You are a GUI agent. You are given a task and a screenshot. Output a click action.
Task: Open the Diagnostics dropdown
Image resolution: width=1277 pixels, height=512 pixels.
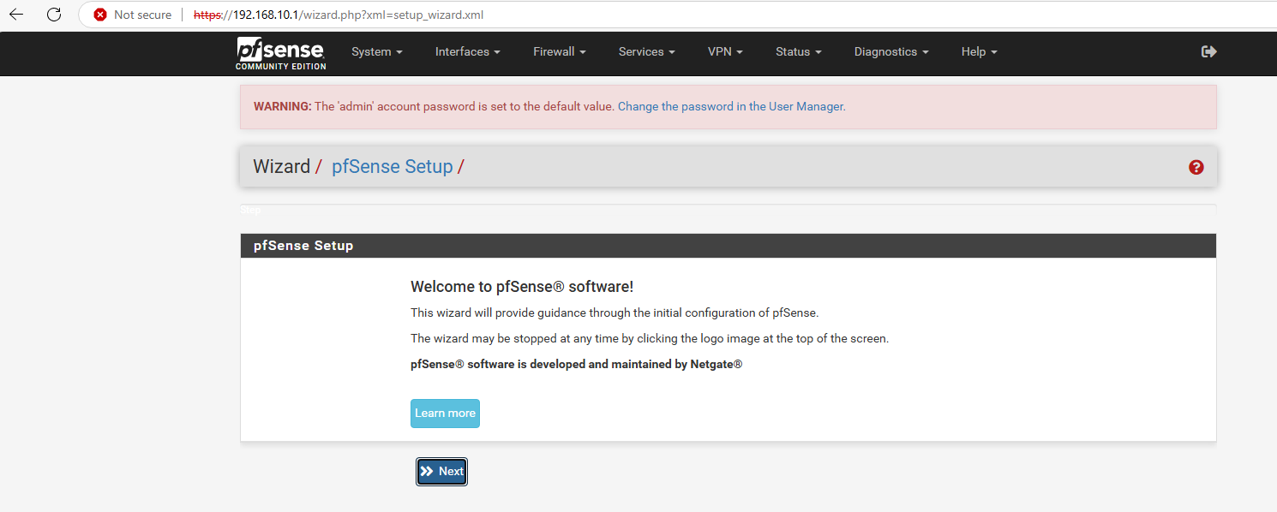(891, 52)
